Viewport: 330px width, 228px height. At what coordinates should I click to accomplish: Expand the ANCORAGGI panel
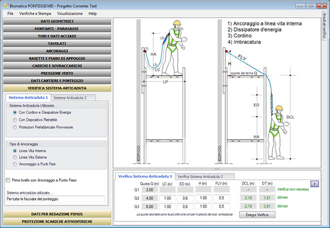click(x=56, y=51)
